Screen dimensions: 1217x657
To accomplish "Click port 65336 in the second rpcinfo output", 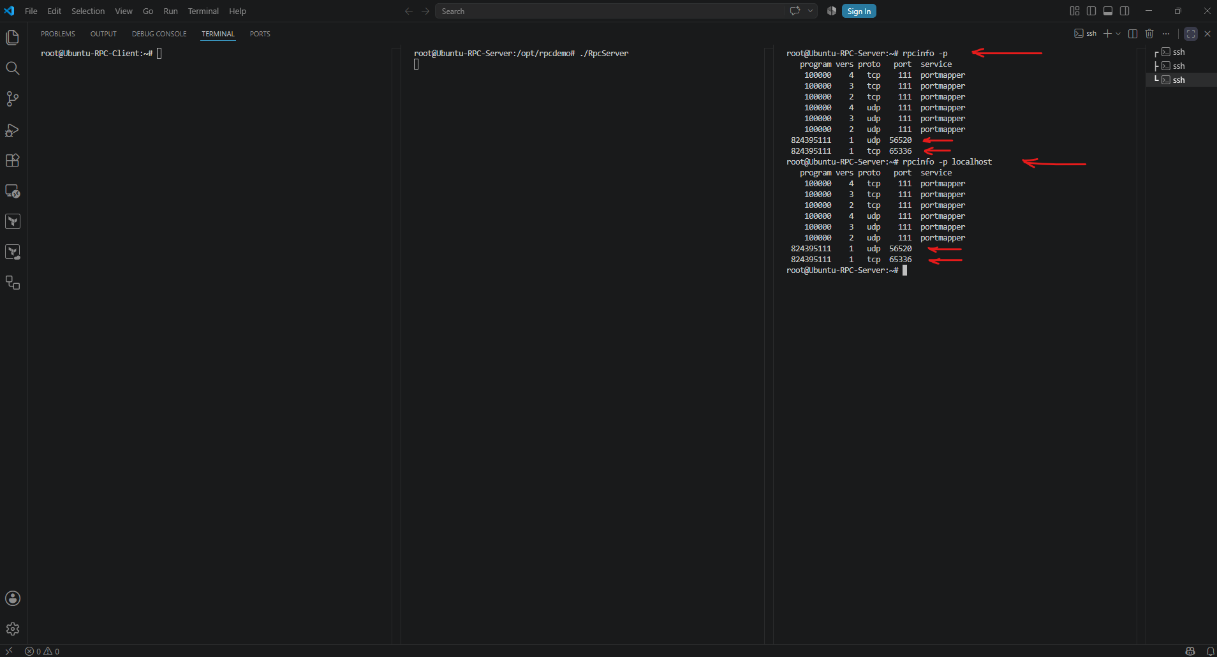I will point(901,260).
